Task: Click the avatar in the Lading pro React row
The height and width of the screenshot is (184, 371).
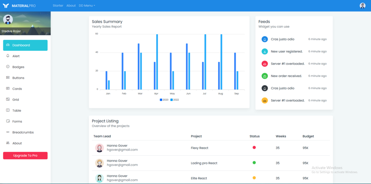Action: (99, 163)
